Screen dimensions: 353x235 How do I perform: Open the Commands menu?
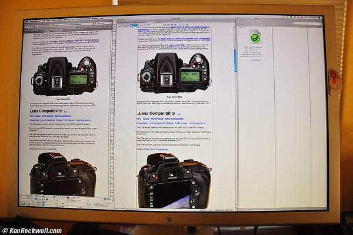coord(81,19)
